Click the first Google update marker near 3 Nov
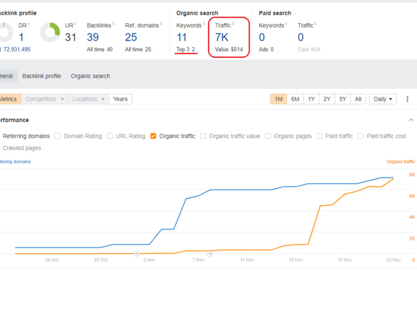The image size is (417, 313). pos(137,254)
